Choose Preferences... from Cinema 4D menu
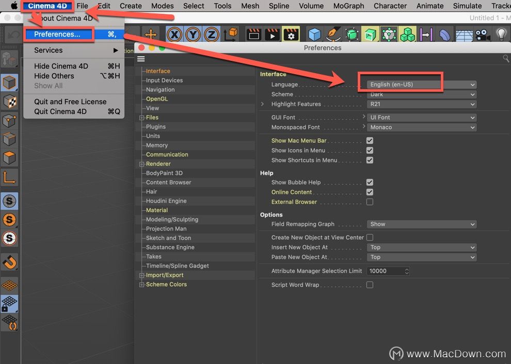Viewport: 511px width, 364px height. 74,34
